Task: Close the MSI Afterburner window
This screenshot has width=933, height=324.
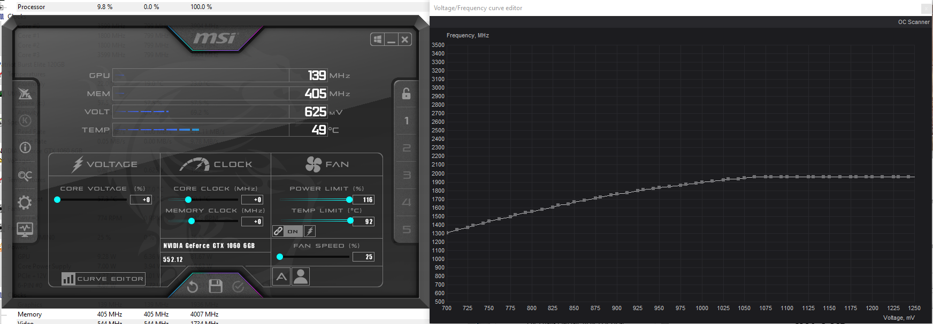Action: click(x=405, y=39)
